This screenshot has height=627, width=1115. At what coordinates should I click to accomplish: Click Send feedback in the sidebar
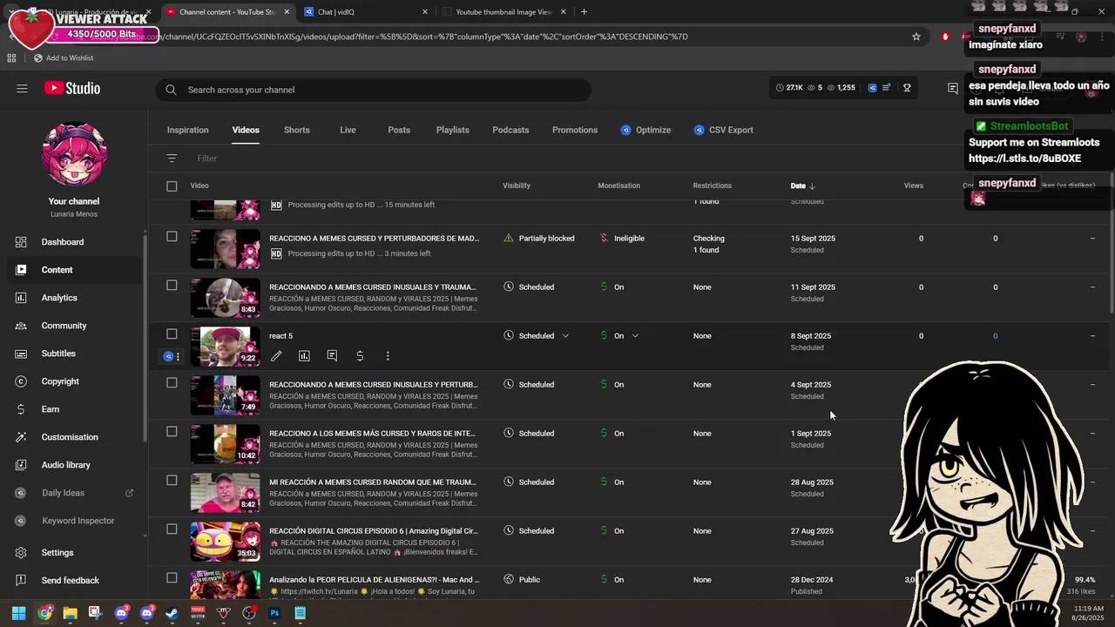[x=76, y=580]
